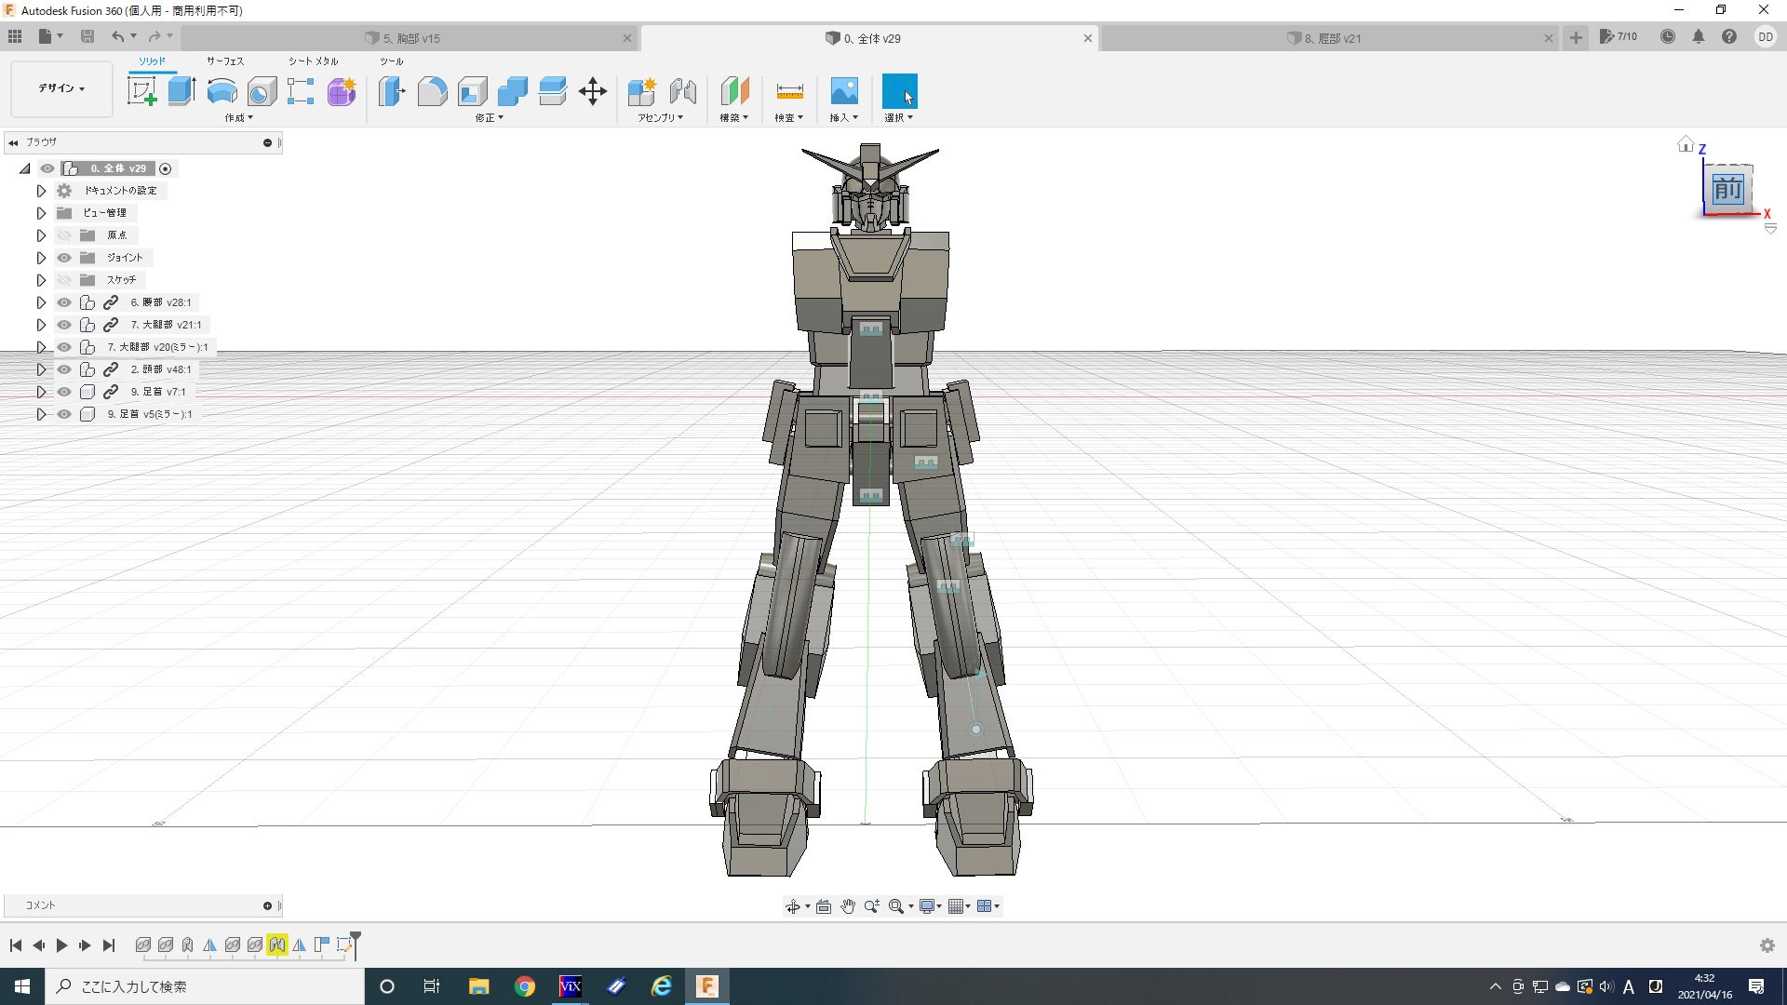
Task: Open the デザイン workspace dropdown
Action: pos(61,88)
